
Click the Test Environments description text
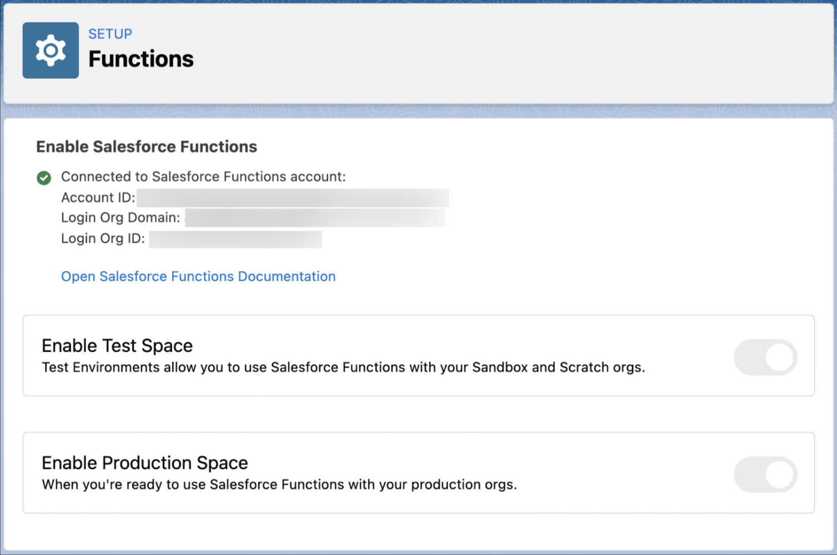343,367
